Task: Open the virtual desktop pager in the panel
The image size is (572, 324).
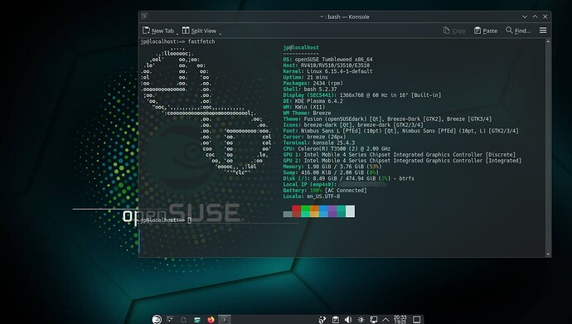Action: [x=171, y=319]
